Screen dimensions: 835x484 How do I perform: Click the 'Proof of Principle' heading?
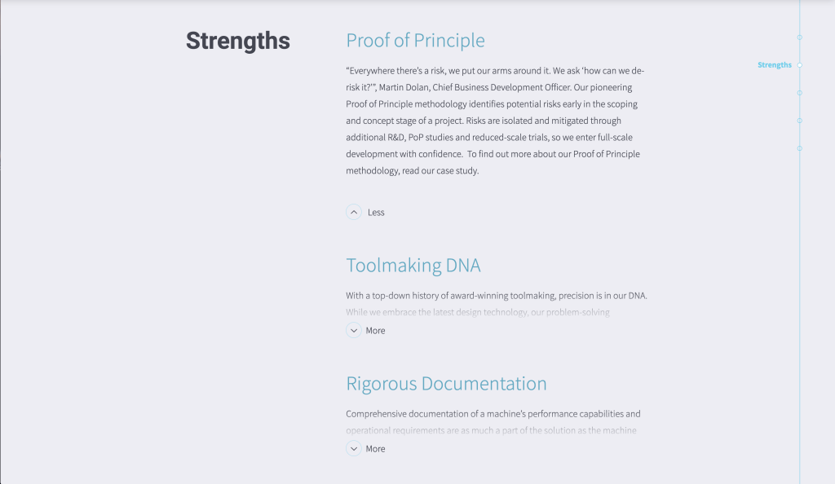point(415,41)
